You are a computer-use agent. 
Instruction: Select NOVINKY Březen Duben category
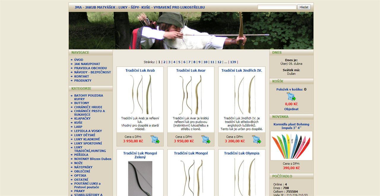93,159
